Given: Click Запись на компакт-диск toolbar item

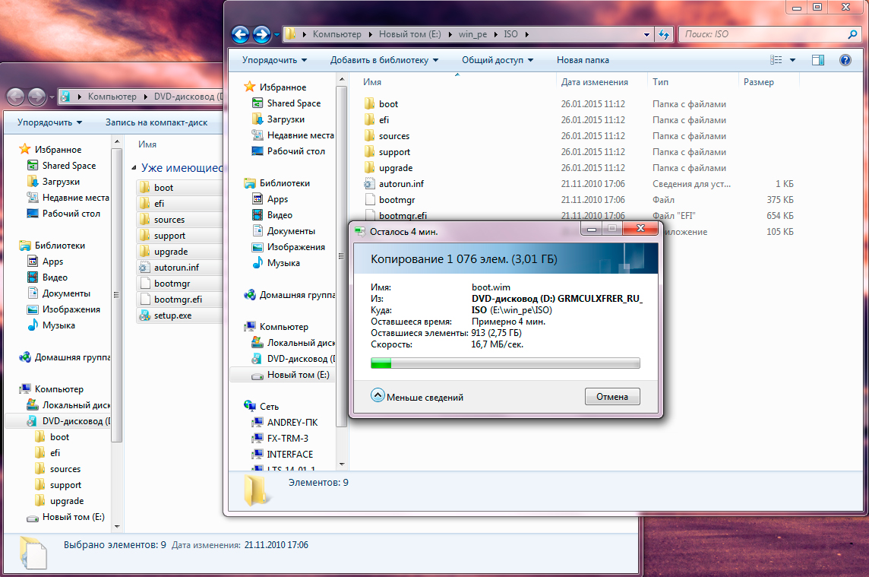Looking at the screenshot, I should click(156, 122).
